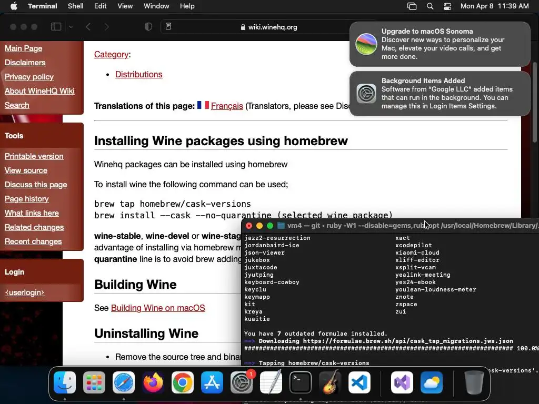Screen dimensions: 539x404
Task: Click the Safari page vertical scrollbar
Action: (534, 102)
